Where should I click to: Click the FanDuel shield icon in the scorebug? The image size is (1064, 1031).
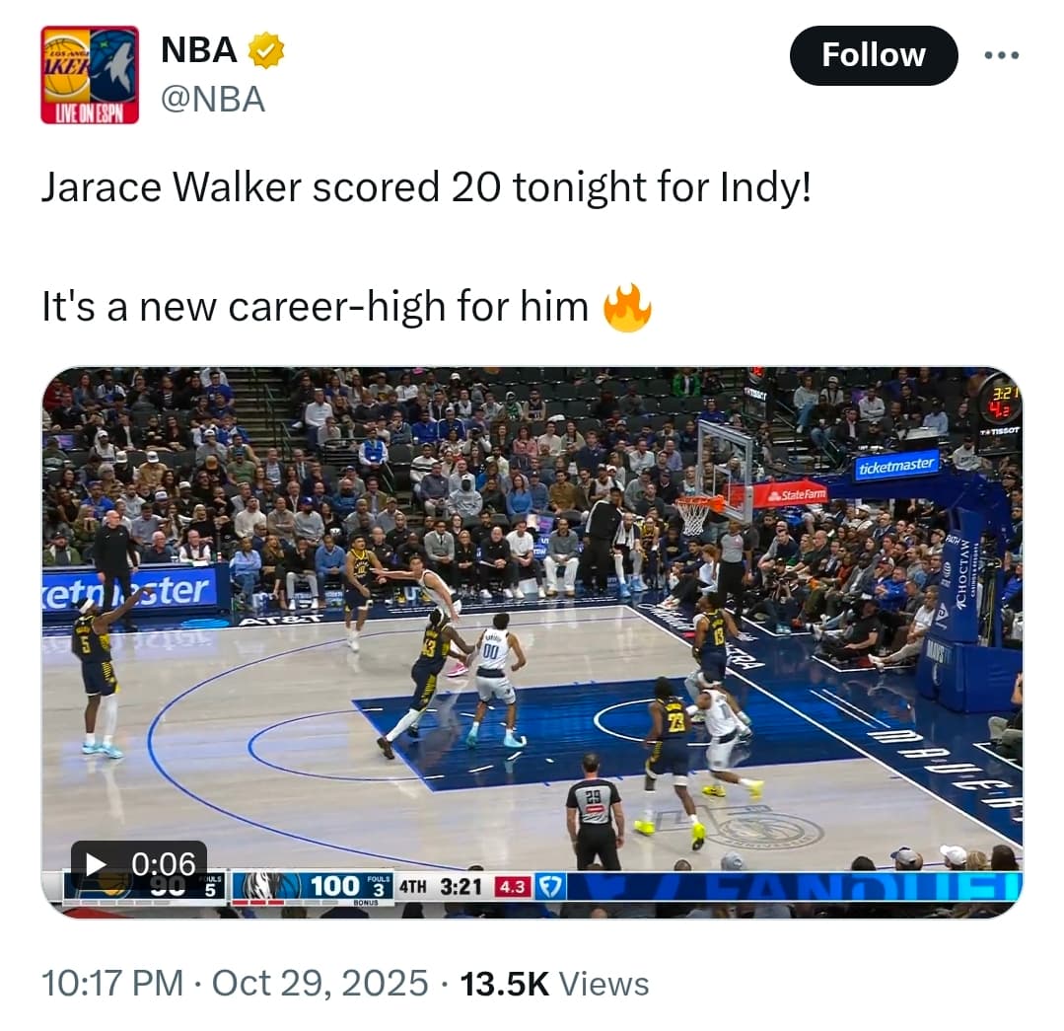click(x=549, y=886)
